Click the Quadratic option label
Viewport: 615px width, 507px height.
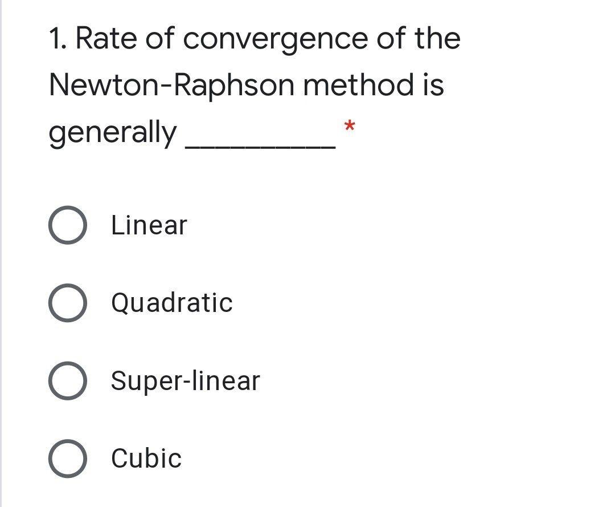pyautogui.click(x=171, y=303)
